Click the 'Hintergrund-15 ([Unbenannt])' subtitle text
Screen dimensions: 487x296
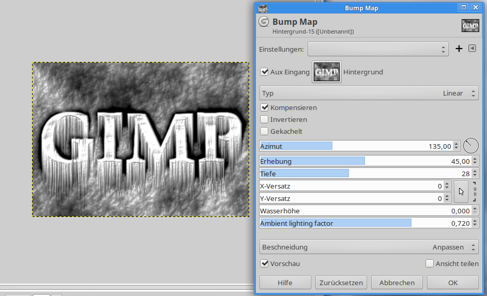pos(313,32)
